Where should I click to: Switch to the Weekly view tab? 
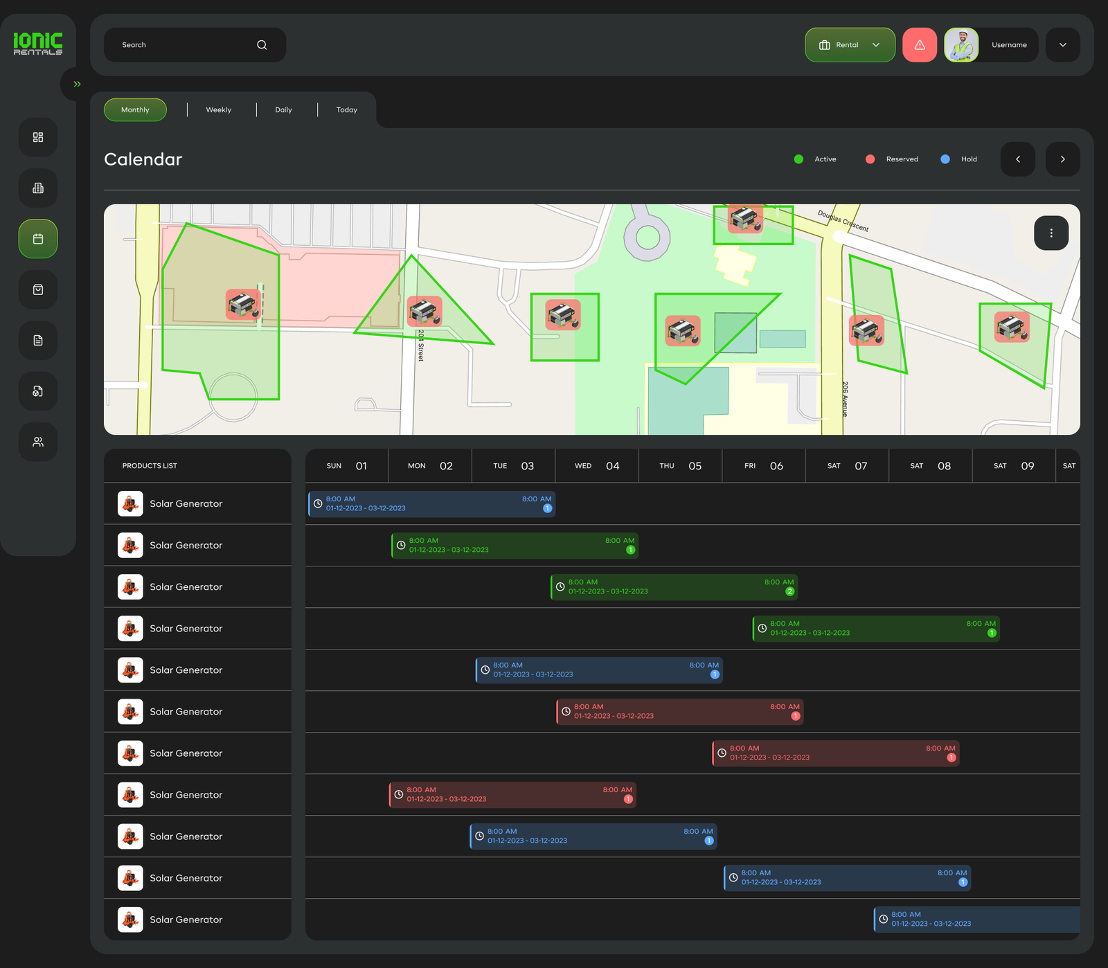point(219,109)
